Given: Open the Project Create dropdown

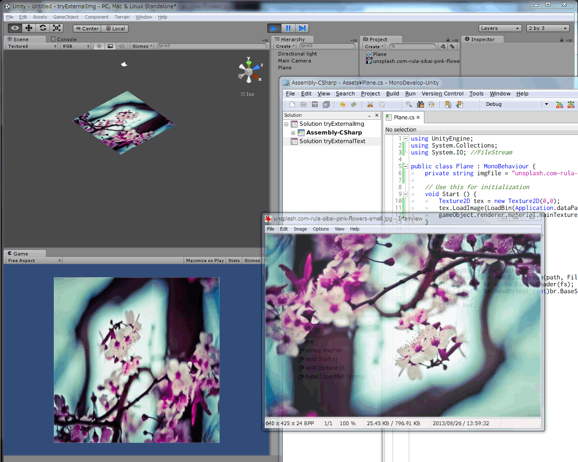Looking at the screenshot, I should [374, 46].
